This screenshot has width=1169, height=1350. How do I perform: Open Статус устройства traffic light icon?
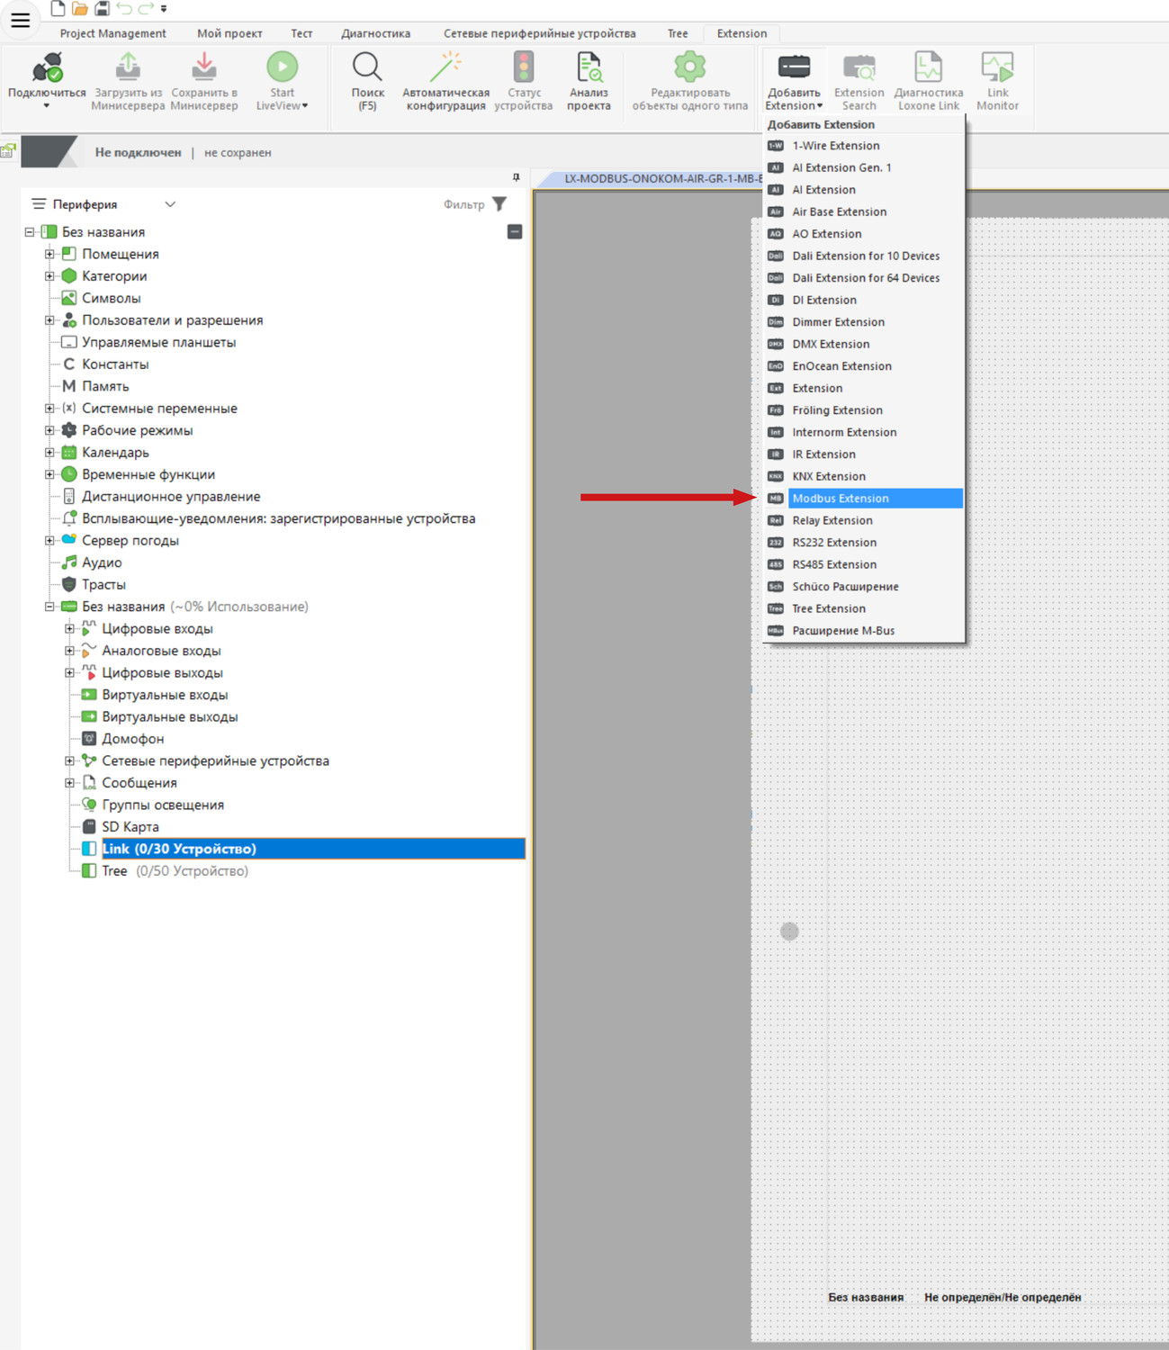524,68
